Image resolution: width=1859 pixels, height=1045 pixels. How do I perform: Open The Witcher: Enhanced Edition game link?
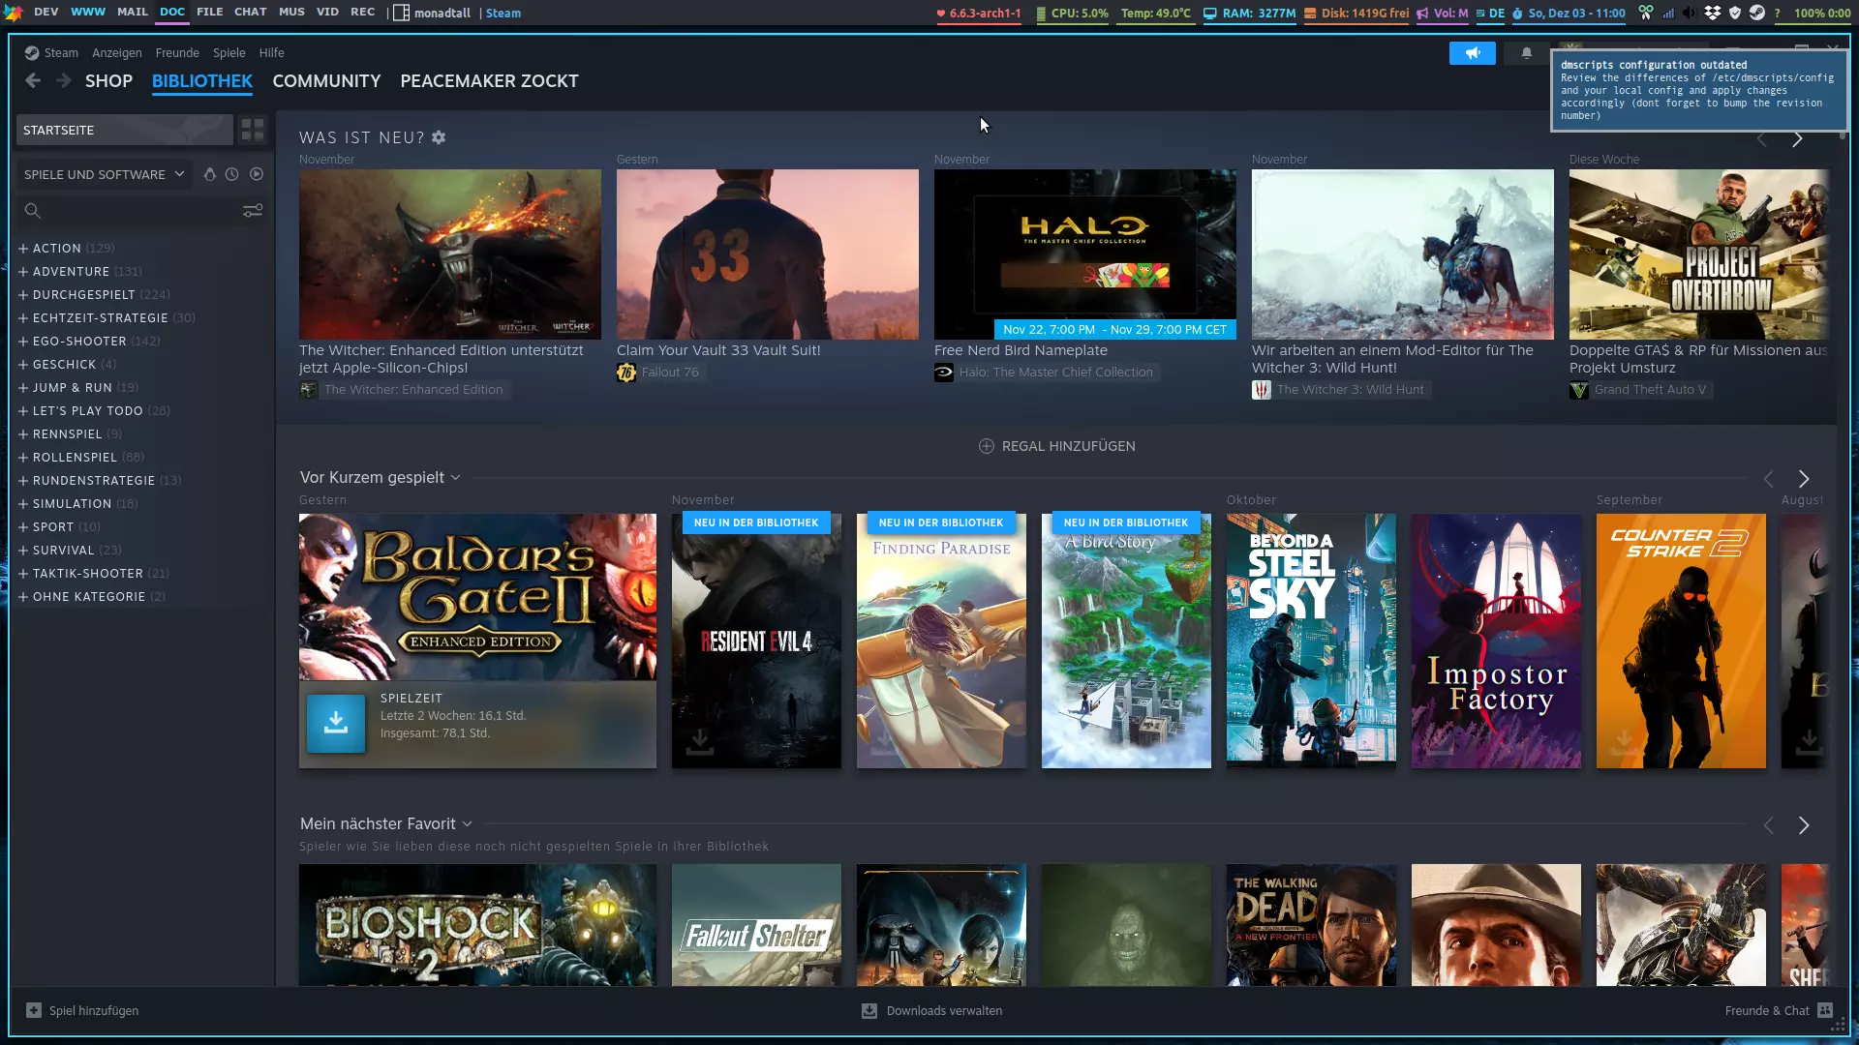[x=413, y=390]
